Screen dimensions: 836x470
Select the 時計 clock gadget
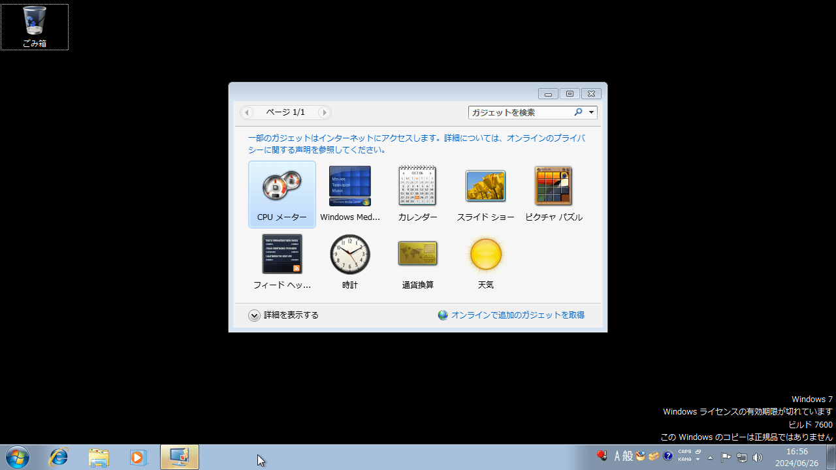[x=350, y=262]
